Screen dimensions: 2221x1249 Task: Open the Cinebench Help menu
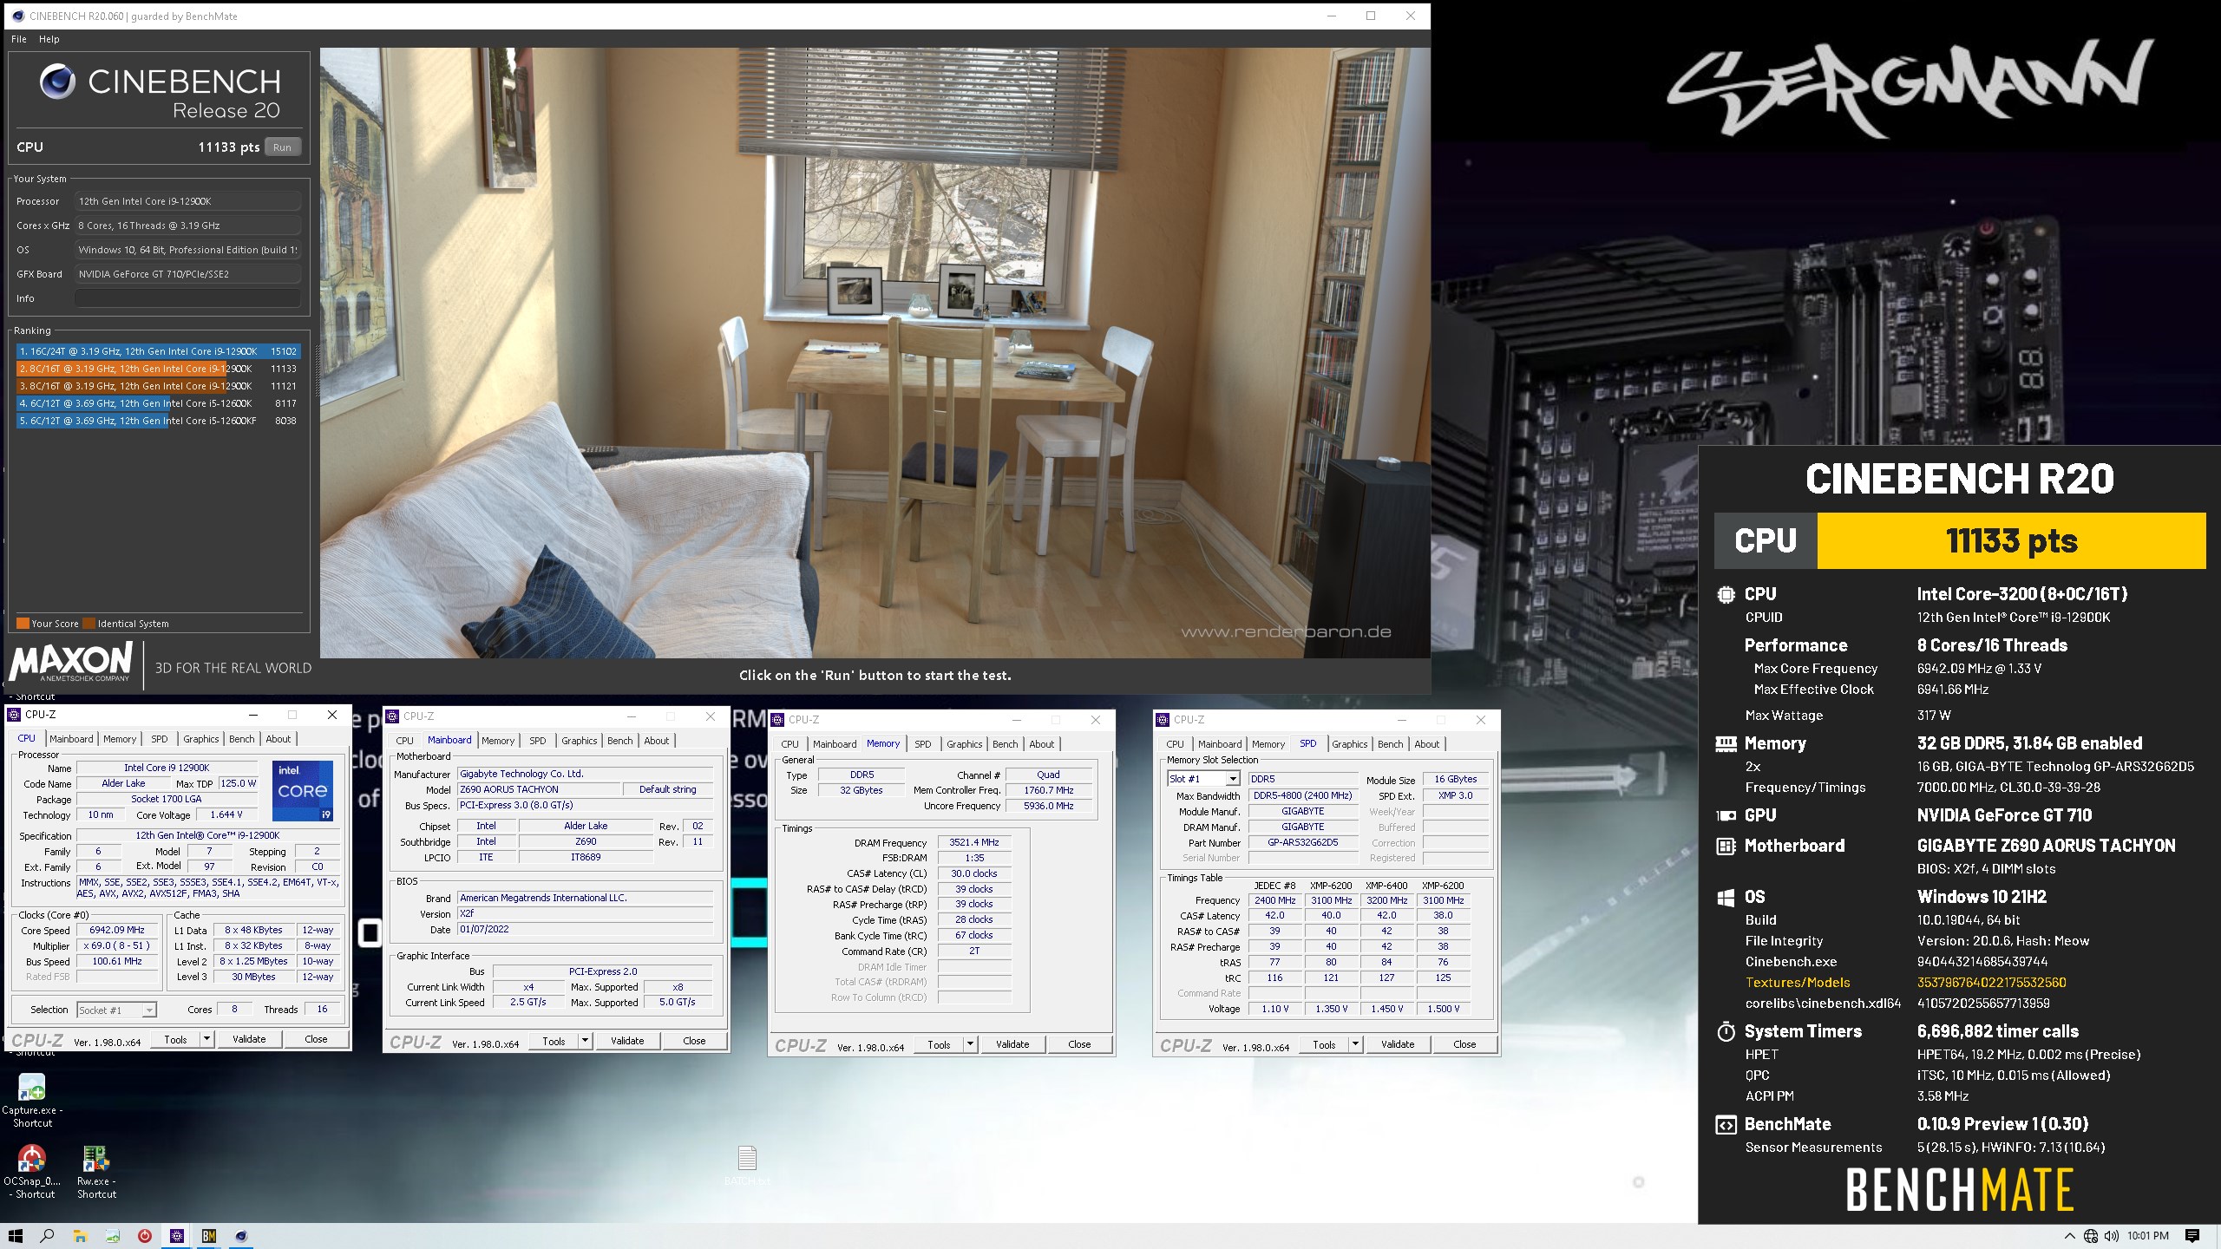[49, 39]
